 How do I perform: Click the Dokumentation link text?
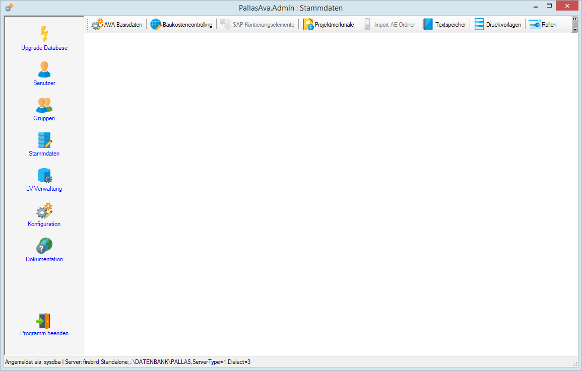(x=44, y=259)
